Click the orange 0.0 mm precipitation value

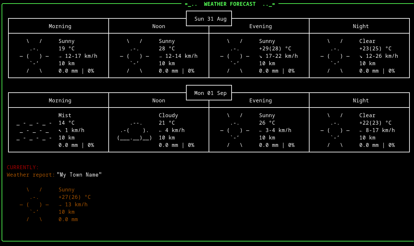[x=68, y=219]
